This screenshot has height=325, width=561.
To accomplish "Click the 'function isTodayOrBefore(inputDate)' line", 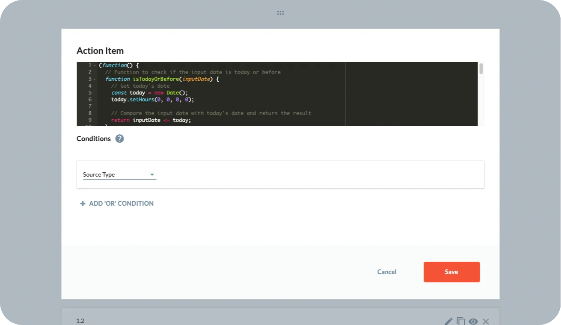I will (162, 79).
